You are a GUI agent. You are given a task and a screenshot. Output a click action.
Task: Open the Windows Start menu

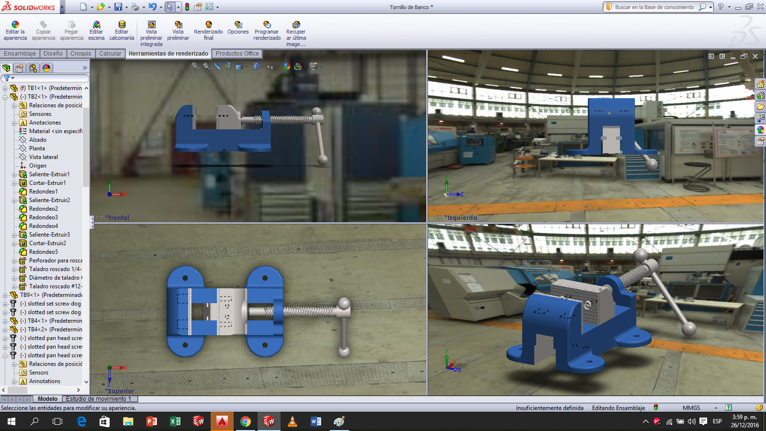(11, 421)
